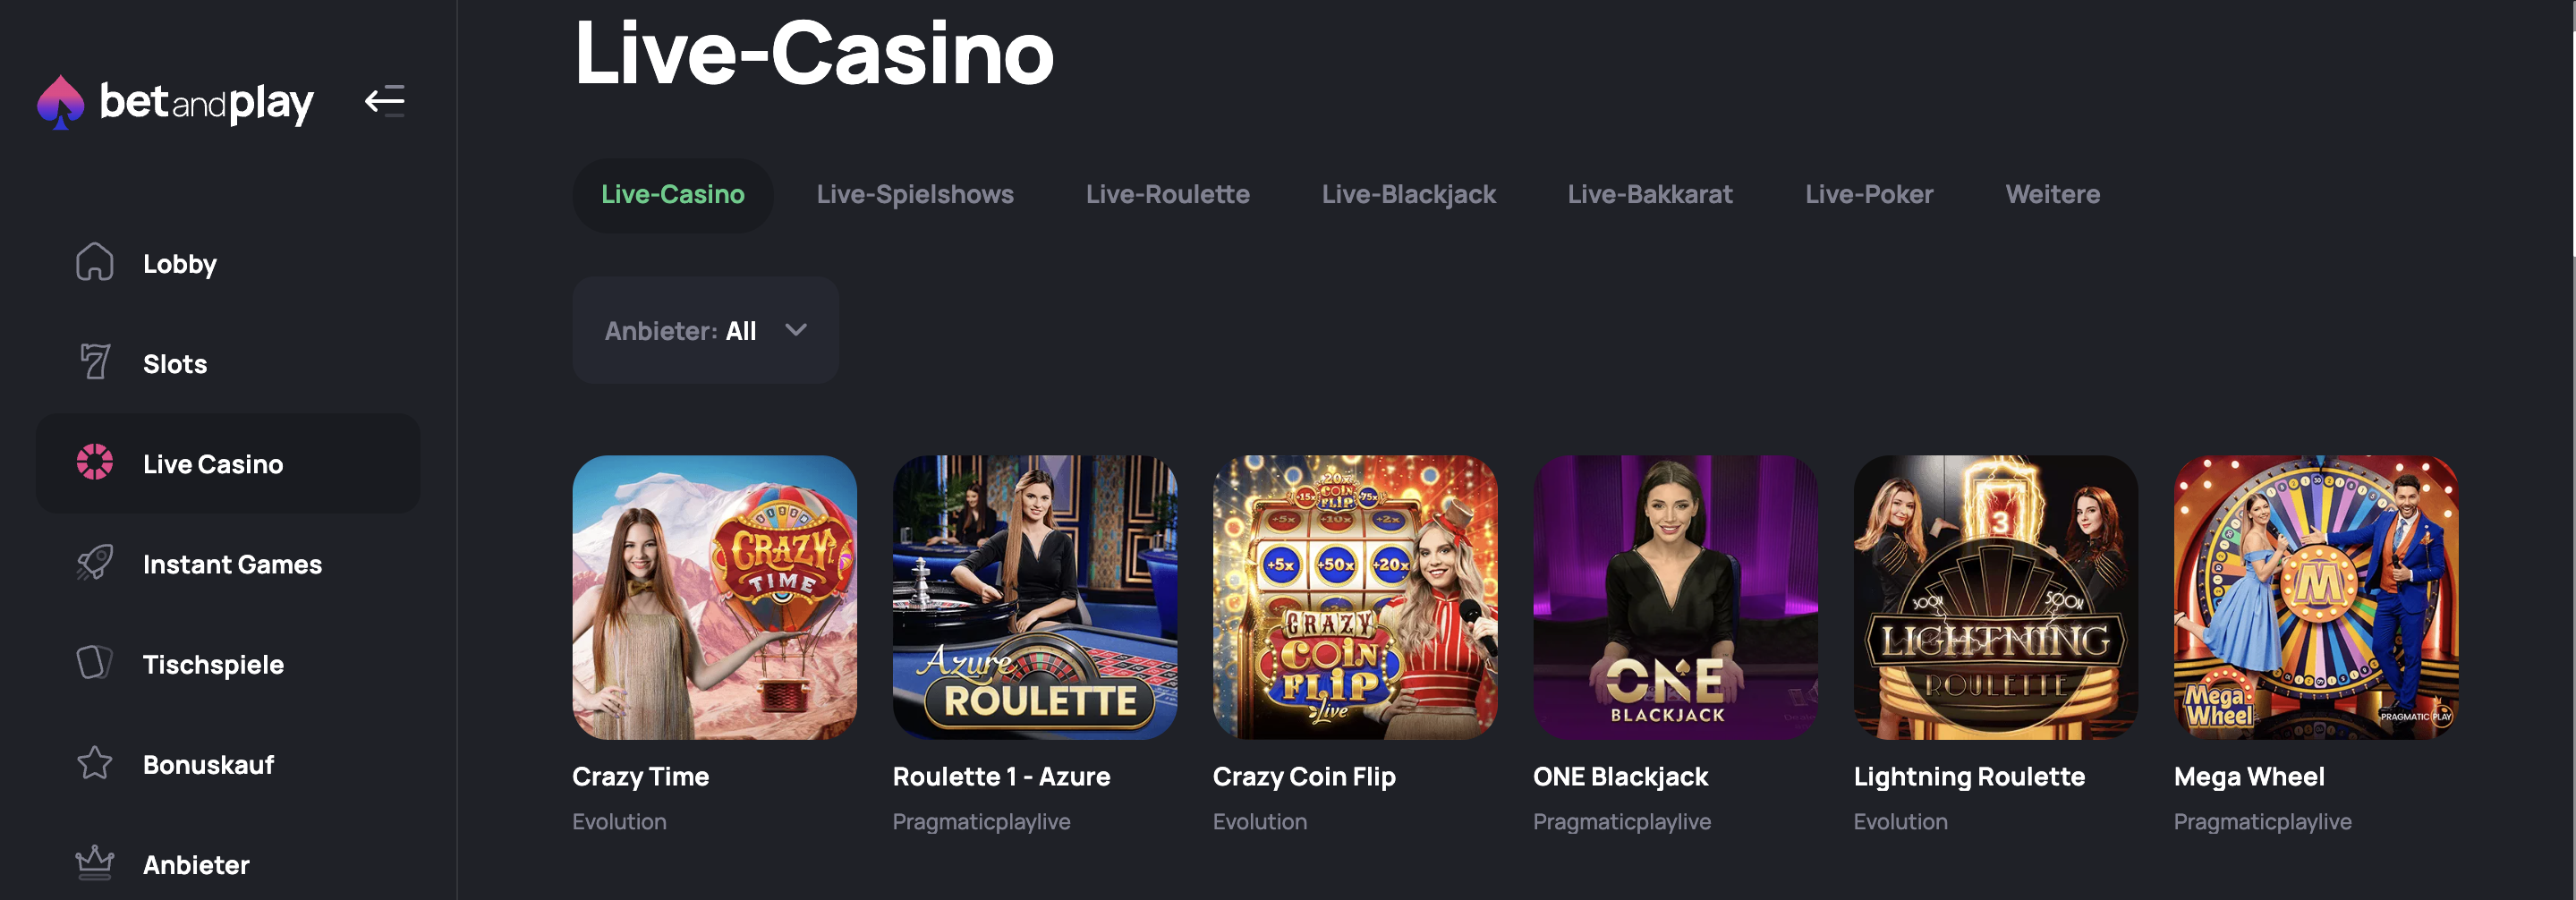Image resolution: width=2576 pixels, height=900 pixels.
Task: Launch the Crazy Coin Flip thumbnail
Action: click(x=1354, y=598)
